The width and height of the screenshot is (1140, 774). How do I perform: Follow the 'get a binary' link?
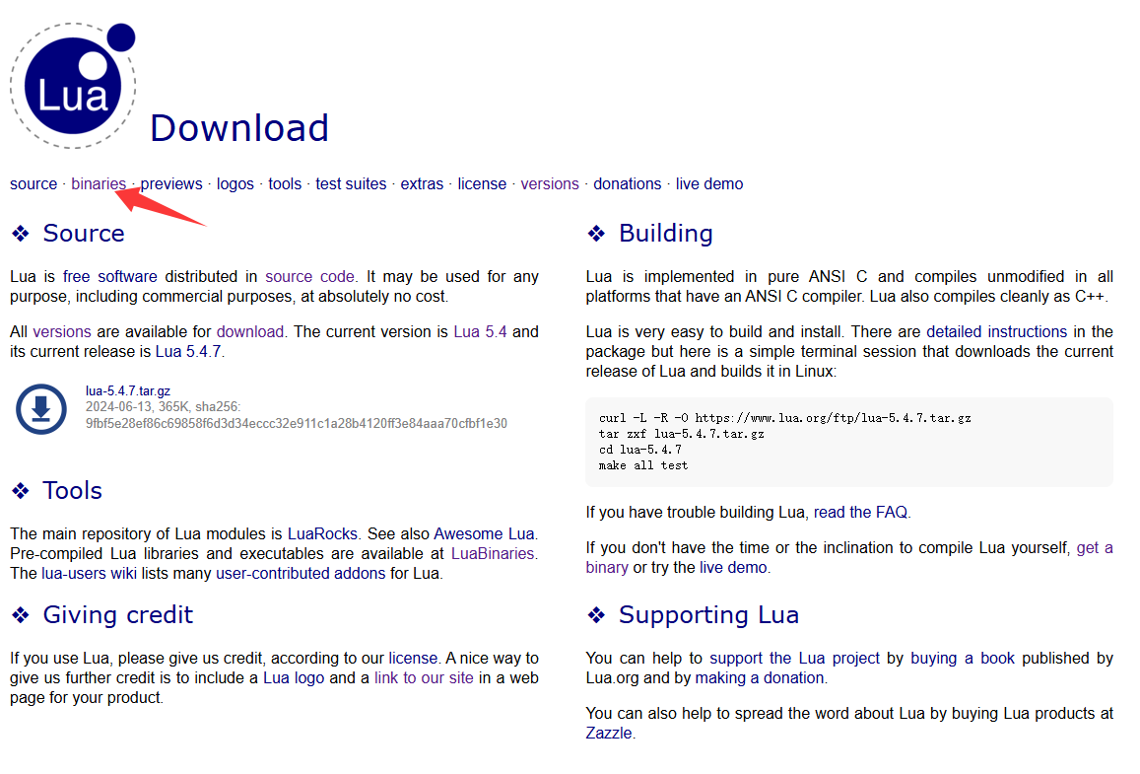(x=1095, y=548)
